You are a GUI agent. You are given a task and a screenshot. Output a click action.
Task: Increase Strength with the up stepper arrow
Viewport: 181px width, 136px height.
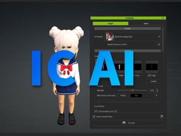click(157, 90)
